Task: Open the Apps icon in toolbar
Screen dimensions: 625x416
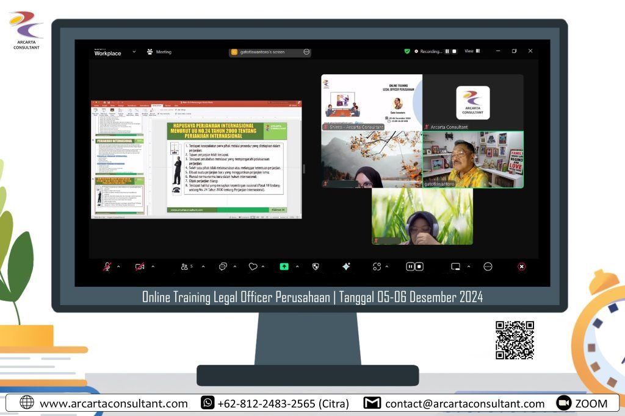Action: coord(377,267)
